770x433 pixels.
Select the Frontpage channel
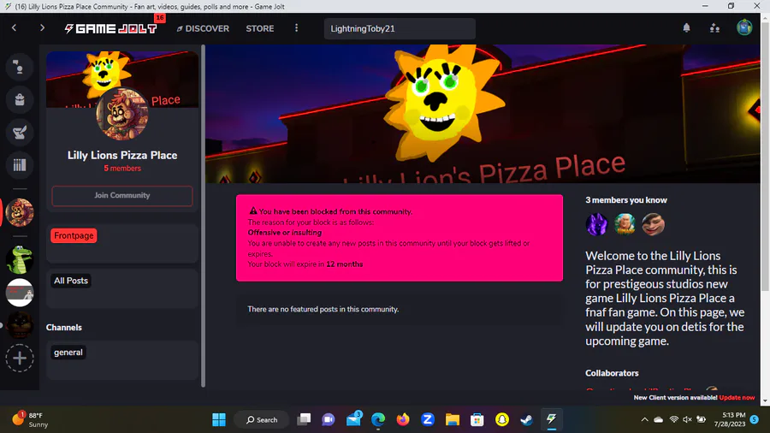[x=74, y=235]
